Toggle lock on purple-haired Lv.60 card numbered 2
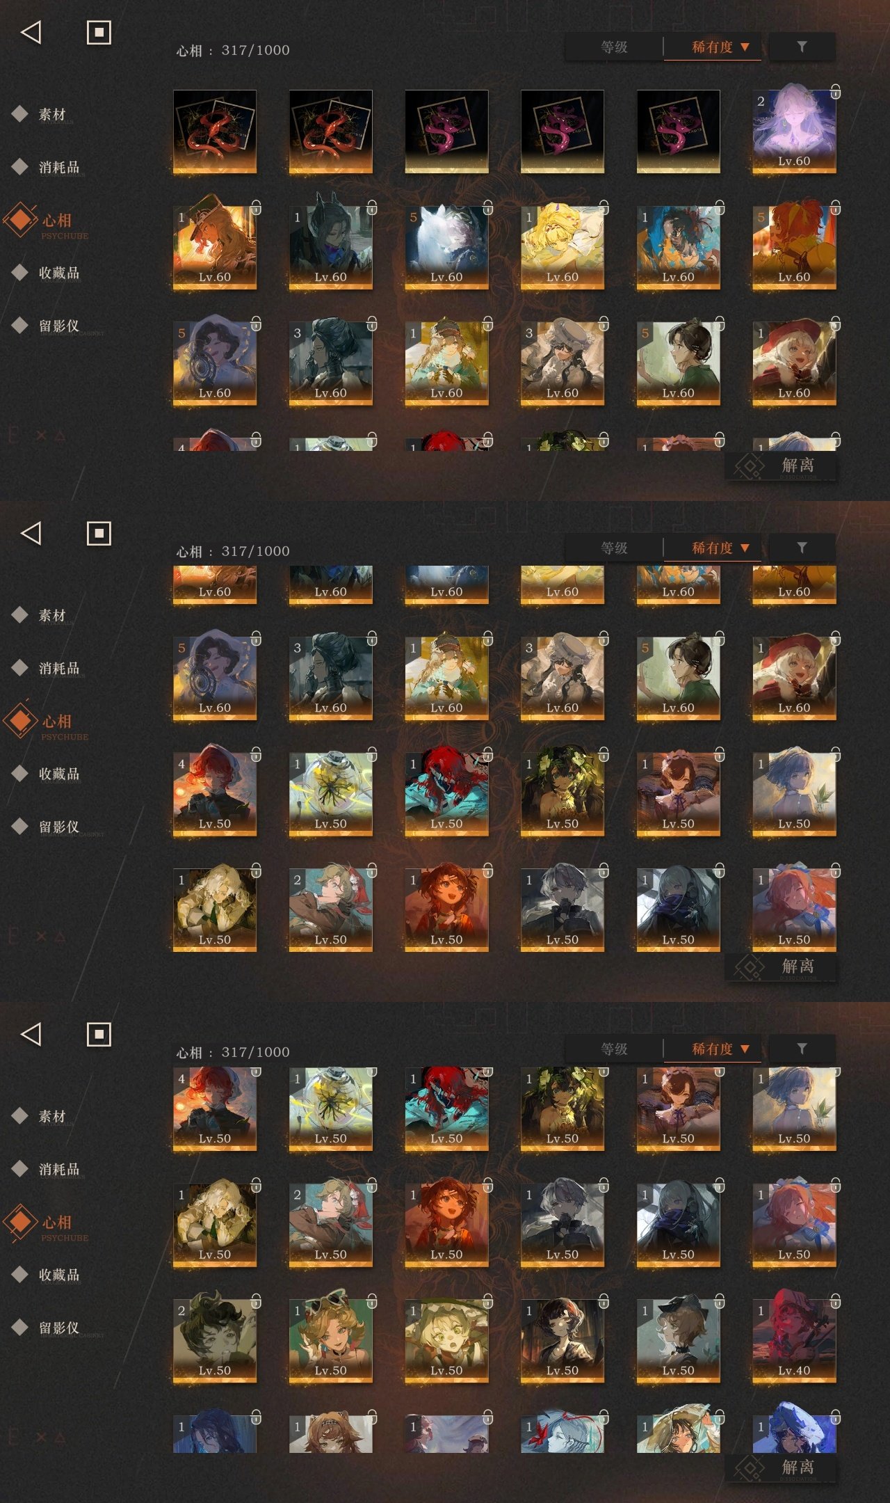 [835, 91]
